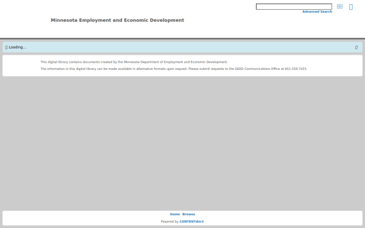The image size is (365, 228).
Task: Open the Advanced Search link
Action: (x=317, y=12)
